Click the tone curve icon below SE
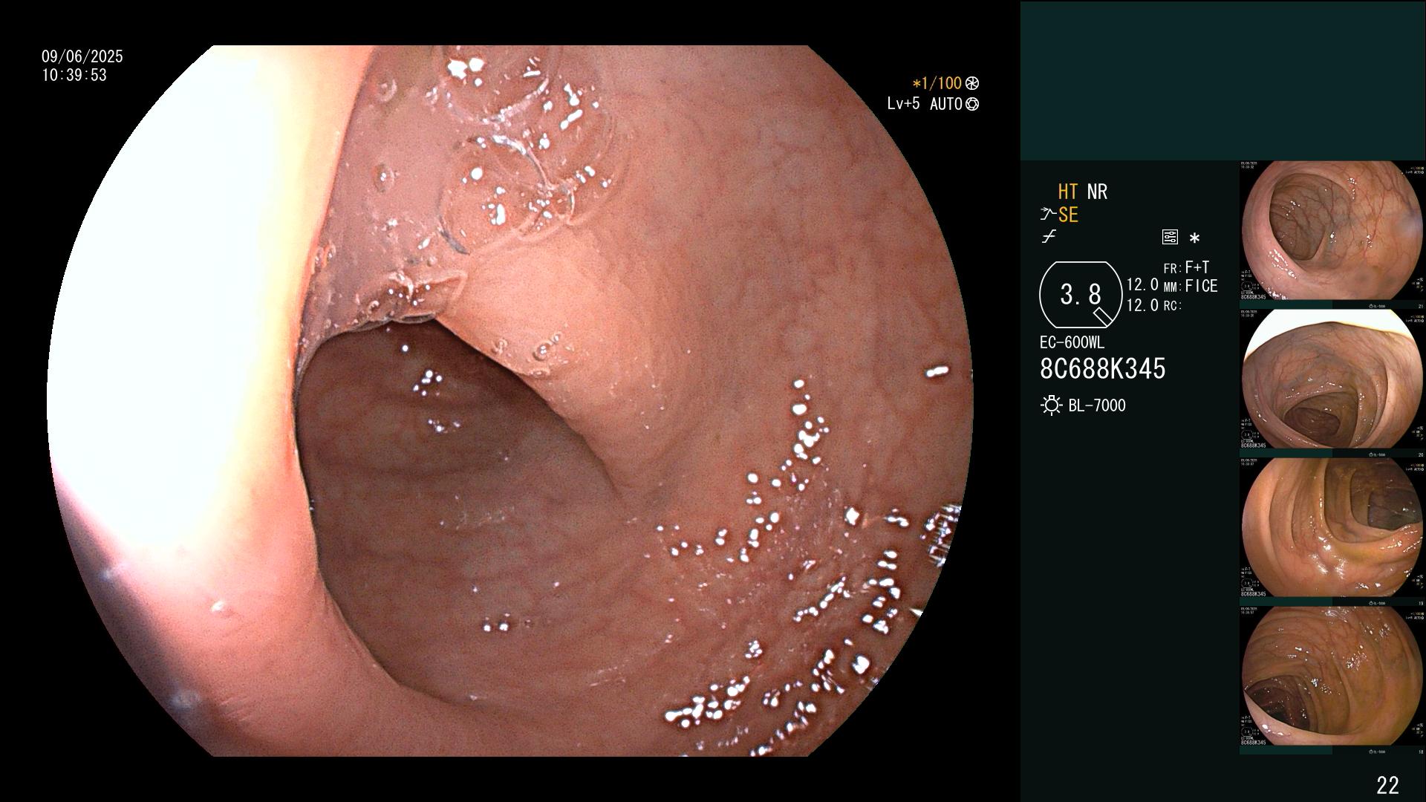This screenshot has width=1426, height=802. click(1049, 238)
